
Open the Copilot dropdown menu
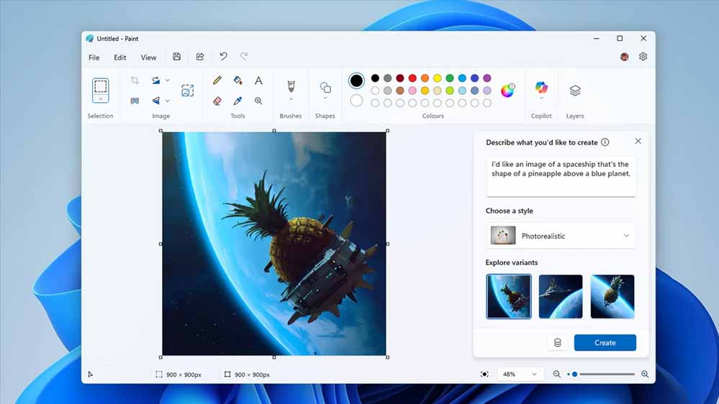pos(541,98)
